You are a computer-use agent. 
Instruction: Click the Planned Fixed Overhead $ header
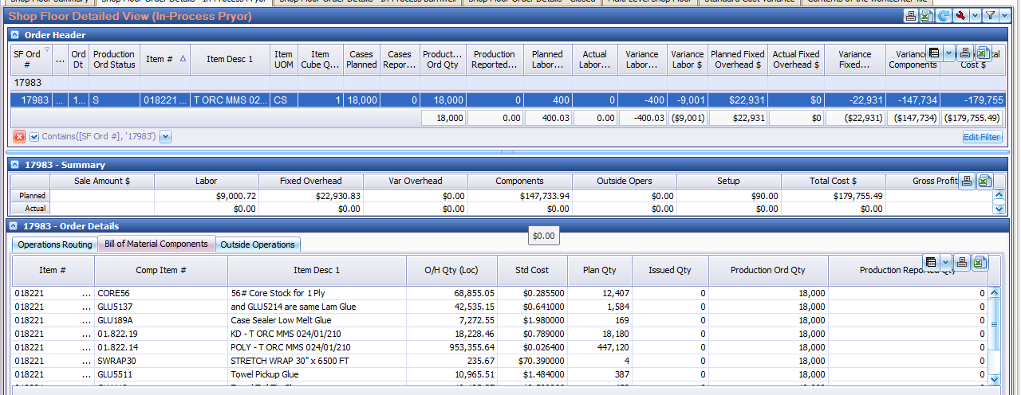(x=738, y=60)
